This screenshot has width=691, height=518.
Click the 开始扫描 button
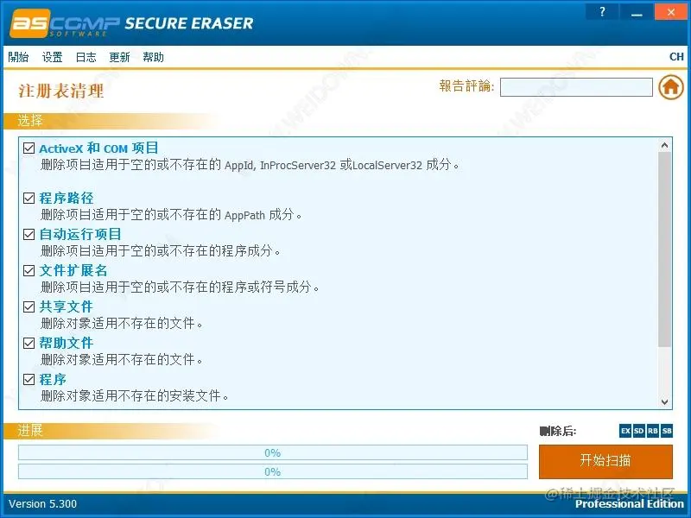(x=605, y=461)
